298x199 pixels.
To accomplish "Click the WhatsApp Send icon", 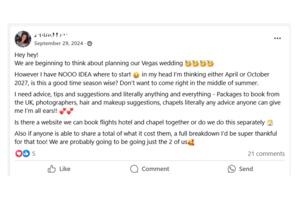I will pos(231,169).
